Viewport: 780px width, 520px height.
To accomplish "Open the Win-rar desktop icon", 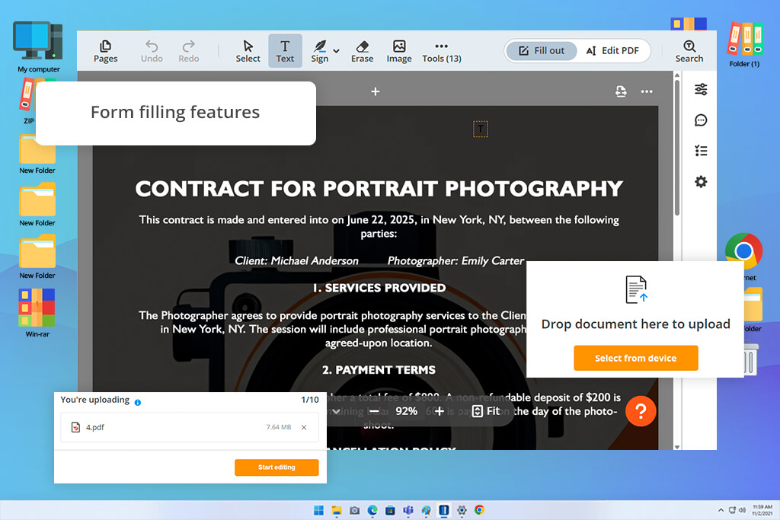I will click(x=37, y=313).
